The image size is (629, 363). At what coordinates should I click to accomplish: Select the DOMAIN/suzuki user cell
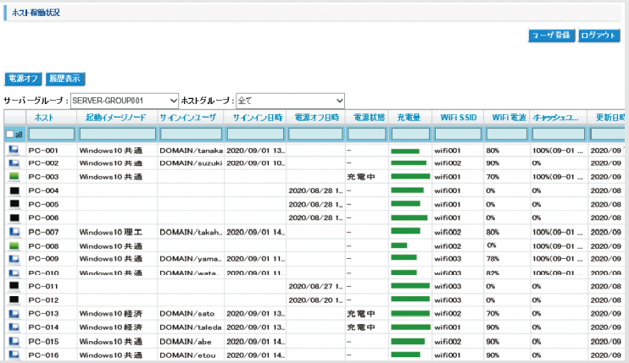tap(191, 163)
